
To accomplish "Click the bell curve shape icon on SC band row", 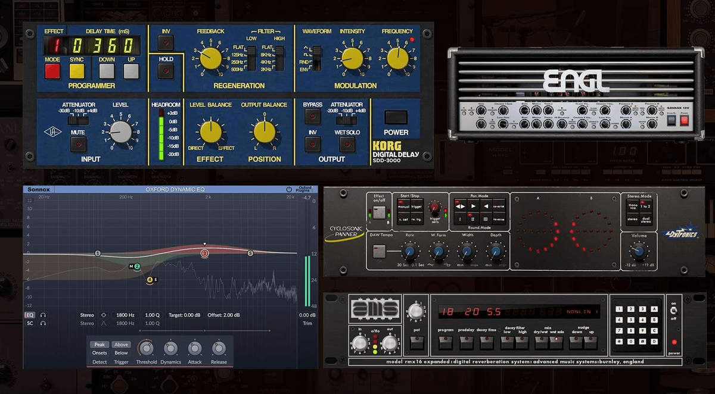I will (105, 323).
